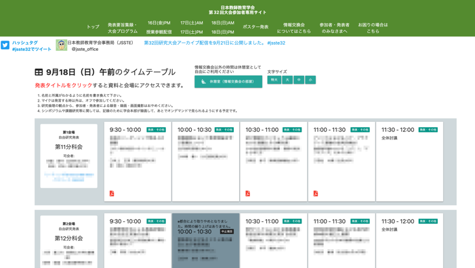Open the ポスター発表 menu item
475x268 pixels.
[255, 26]
